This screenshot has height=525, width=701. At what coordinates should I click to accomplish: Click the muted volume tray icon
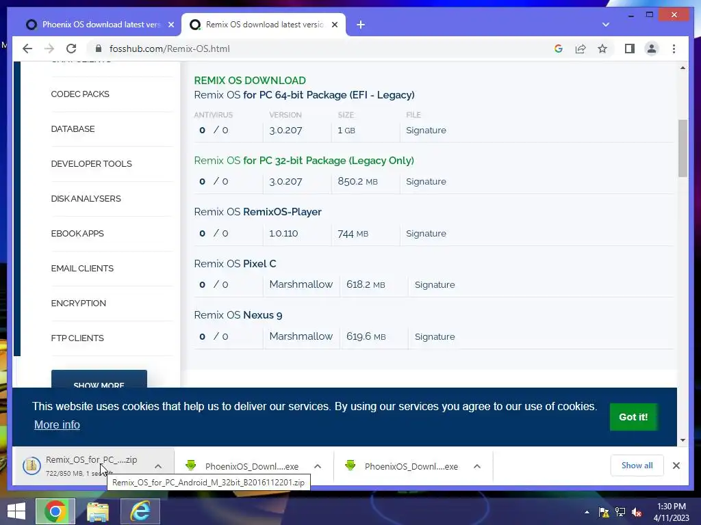pos(637,512)
